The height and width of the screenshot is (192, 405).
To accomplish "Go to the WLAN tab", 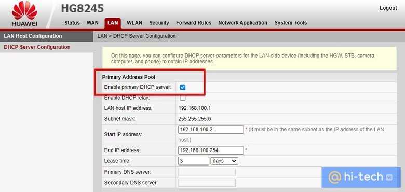I will [134, 23].
